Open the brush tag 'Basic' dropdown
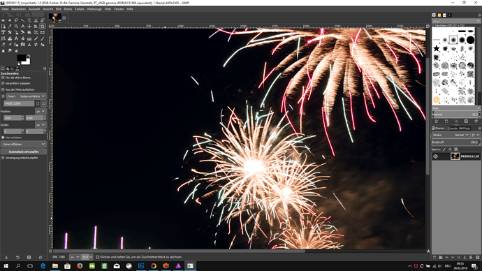 coord(456,108)
